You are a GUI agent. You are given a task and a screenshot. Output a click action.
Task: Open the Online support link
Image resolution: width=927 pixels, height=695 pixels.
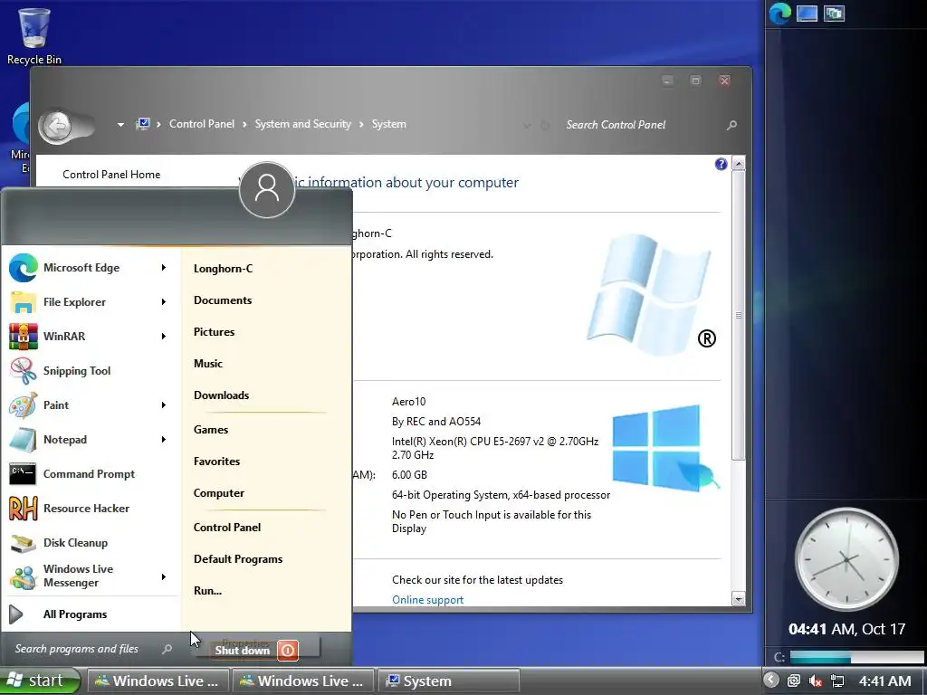(x=427, y=600)
